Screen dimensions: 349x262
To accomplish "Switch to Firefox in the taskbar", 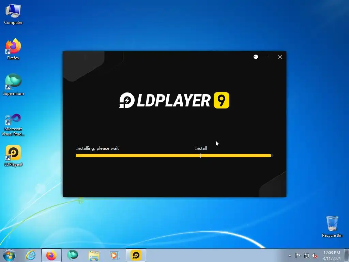I will pos(51,255).
